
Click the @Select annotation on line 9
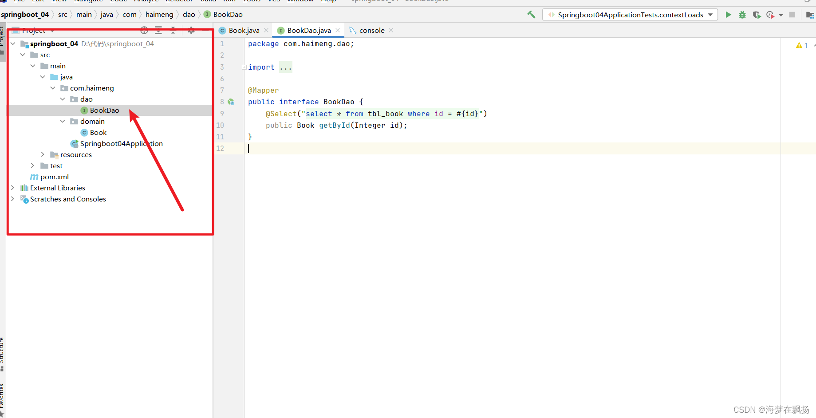[x=281, y=114]
